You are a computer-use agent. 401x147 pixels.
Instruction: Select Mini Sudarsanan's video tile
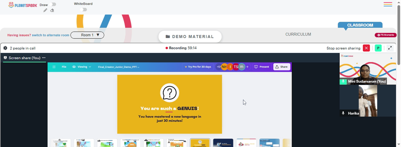pos(367,69)
